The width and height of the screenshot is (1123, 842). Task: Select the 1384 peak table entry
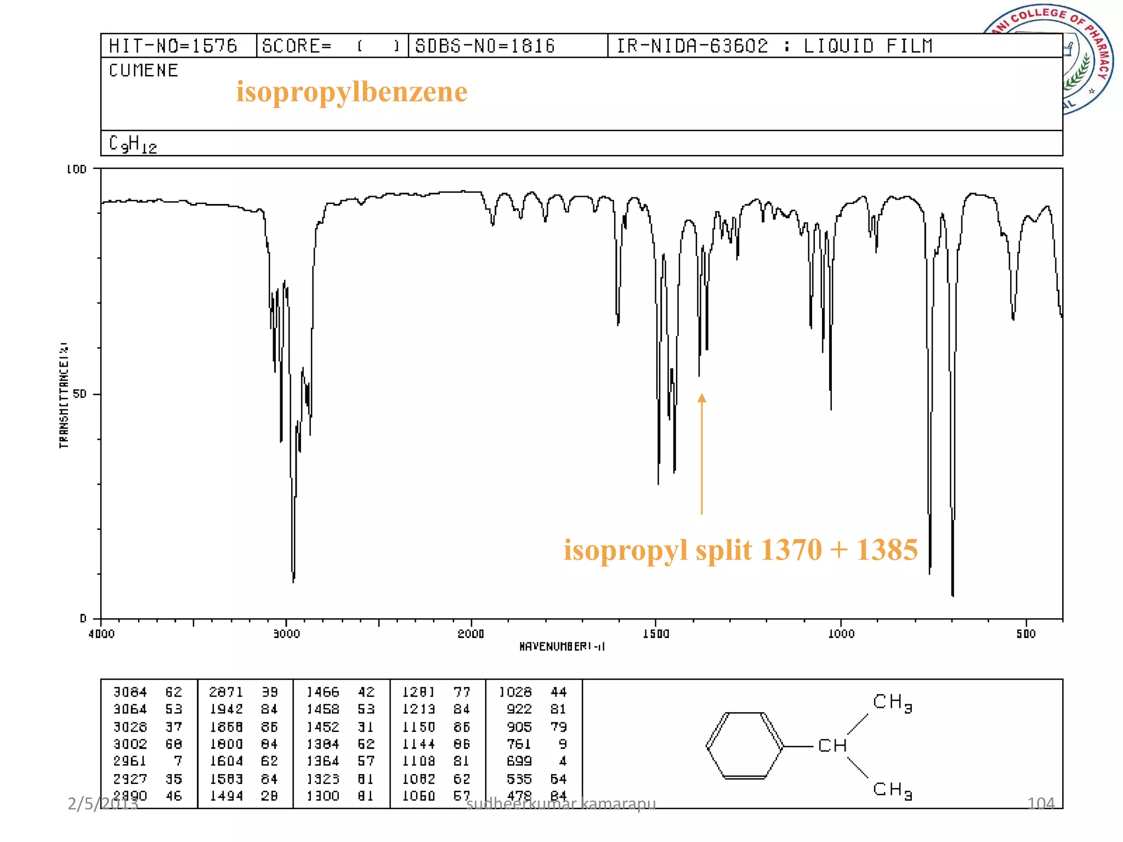coord(341,744)
